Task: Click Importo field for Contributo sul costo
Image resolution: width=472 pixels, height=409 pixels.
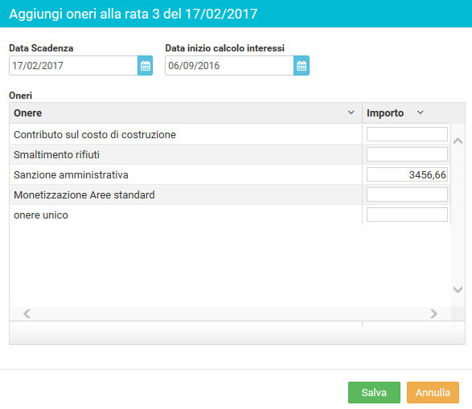Action: click(x=407, y=134)
